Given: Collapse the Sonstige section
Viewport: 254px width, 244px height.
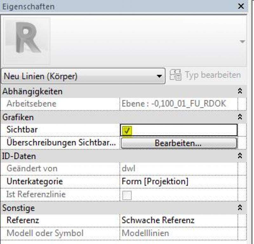Looking at the screenshot, I should [x=240, y=208].
